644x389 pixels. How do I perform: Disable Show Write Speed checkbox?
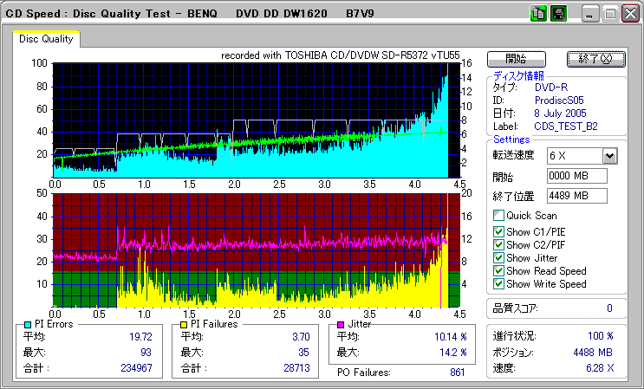pos(498,284)
